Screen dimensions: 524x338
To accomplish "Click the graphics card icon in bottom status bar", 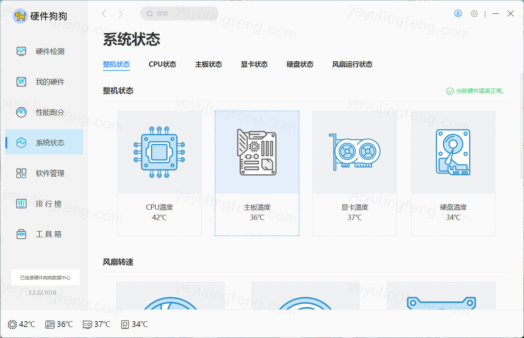I will pos(87,324).
